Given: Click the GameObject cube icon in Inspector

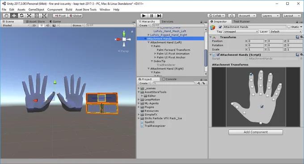Looking at the screenshot, I should [x=213, y=28].
